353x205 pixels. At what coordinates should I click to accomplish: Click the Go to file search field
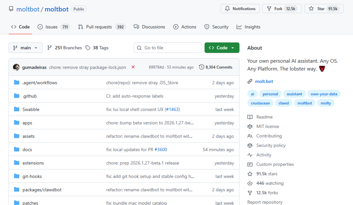(x=168, y=48)
